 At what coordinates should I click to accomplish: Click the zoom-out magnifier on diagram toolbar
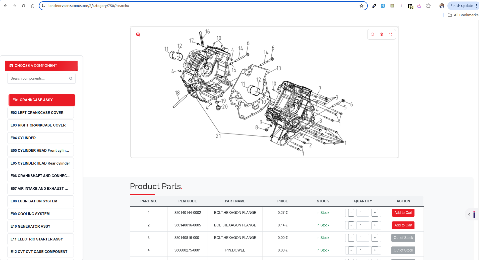[373, 35]
